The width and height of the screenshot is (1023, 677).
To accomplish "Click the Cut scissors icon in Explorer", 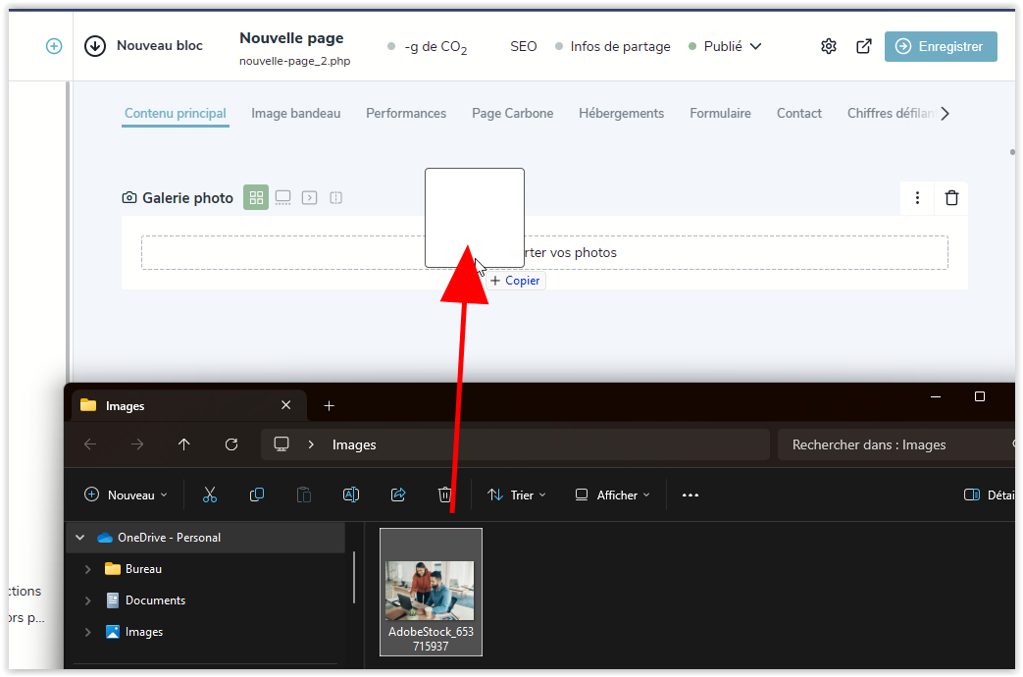I will coord(209,495).
